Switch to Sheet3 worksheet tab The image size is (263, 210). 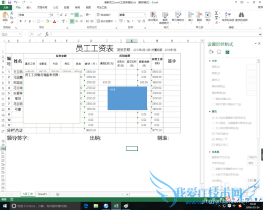[42, 194]
